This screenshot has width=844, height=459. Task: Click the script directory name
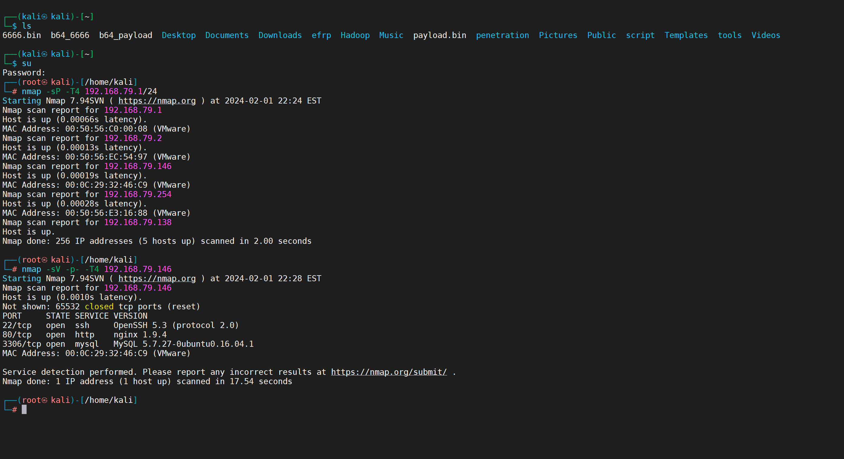coord(640,35)
